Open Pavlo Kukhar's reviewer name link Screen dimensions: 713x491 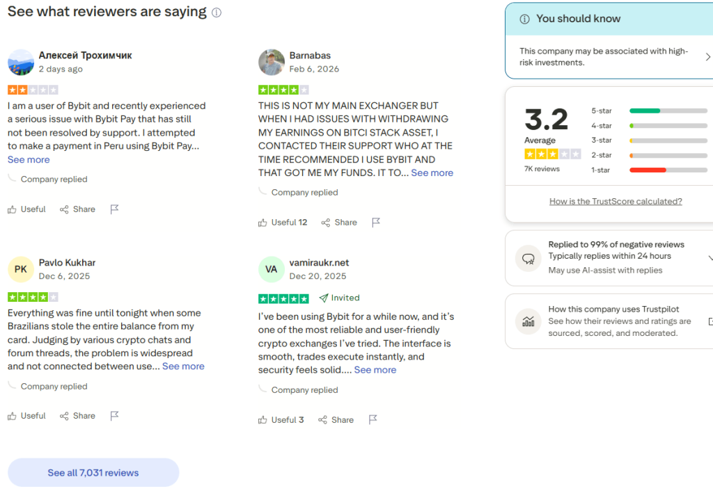coord(67,262)
